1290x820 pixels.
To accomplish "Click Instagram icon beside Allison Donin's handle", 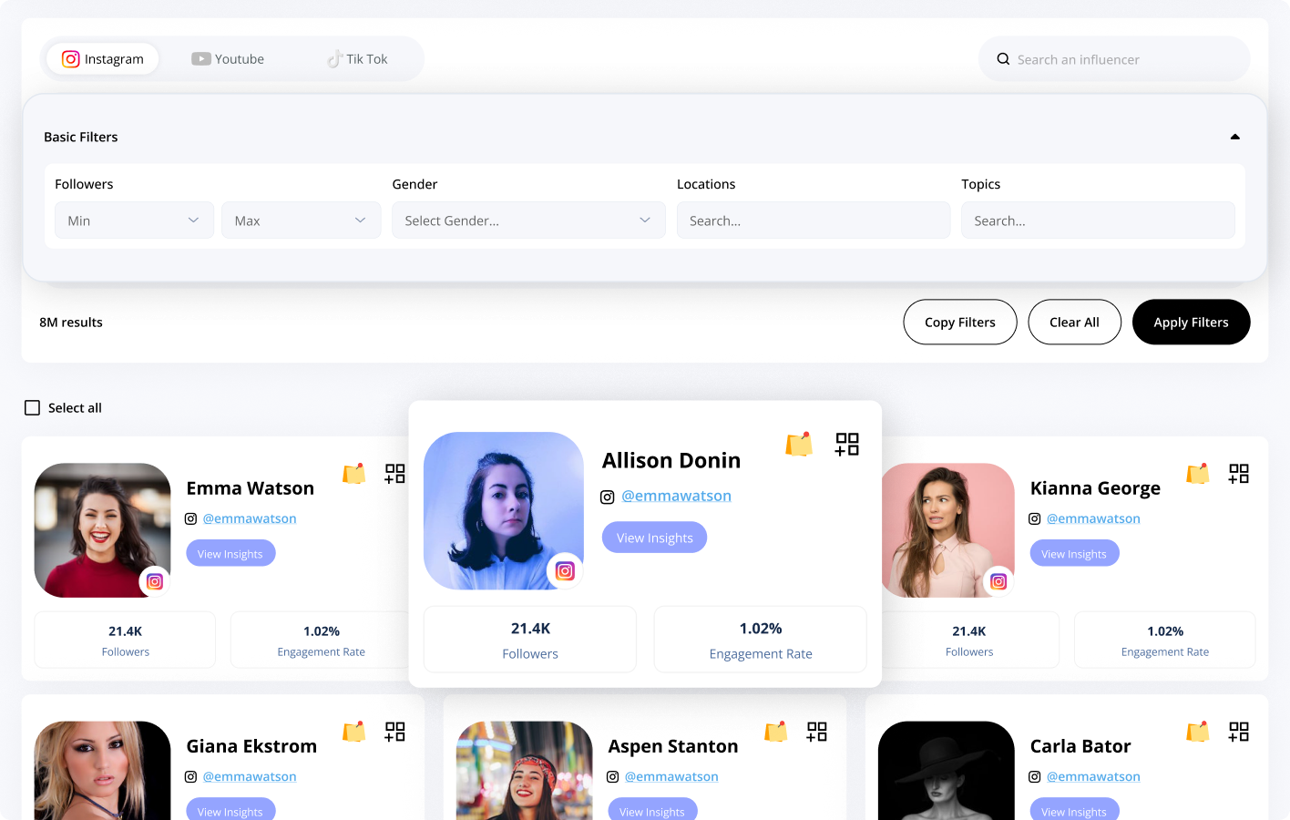I will [x=608, y=497].
